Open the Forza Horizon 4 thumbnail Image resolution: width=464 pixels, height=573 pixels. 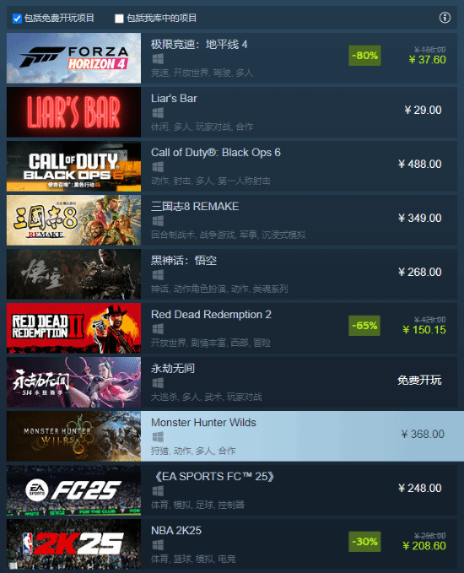[x=73, y=58]
